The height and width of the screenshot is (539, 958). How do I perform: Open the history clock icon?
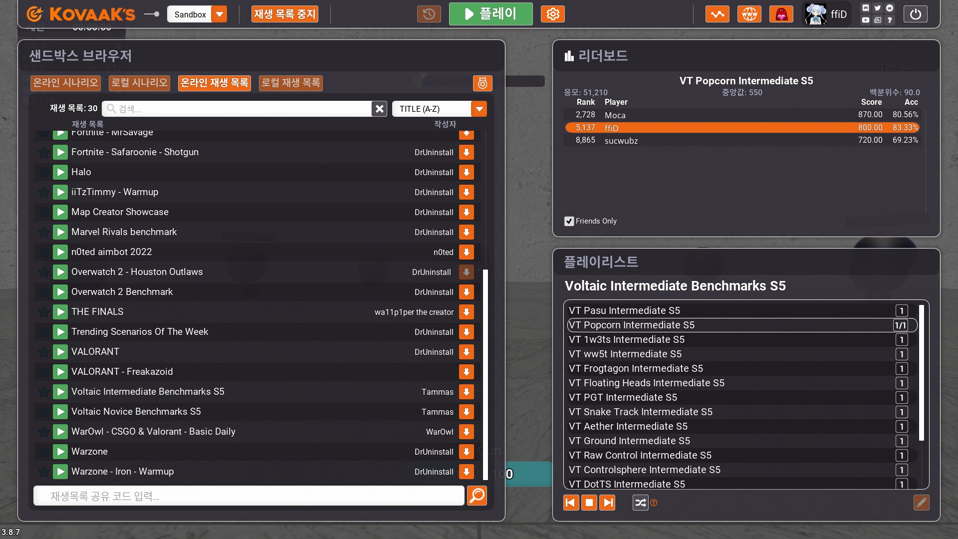(x=429, y=14)
